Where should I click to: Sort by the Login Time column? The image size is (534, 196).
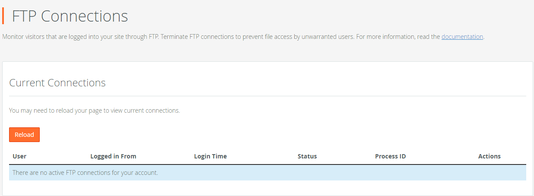pos(210,156)
